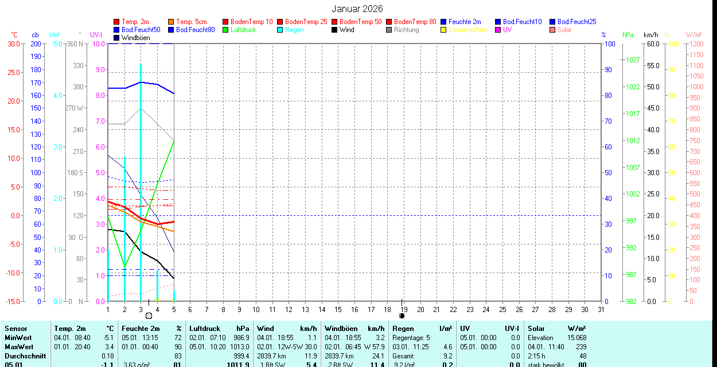Screen dimensions: 717x367
Task: Click the orange Temp. 5cm legend swatch
Action: click(x=172, y=22)
